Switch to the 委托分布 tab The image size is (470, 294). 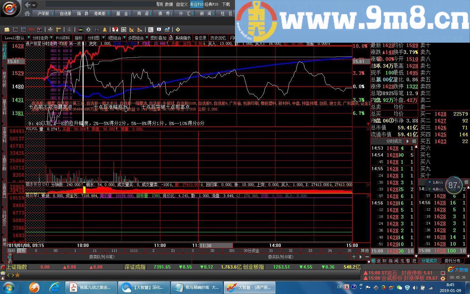point(452,261)
